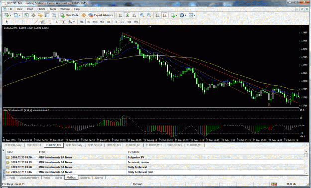This screenshot has width=311, height=188.
Task: Switch chart to bar chart mode
Action: (120, 15)
